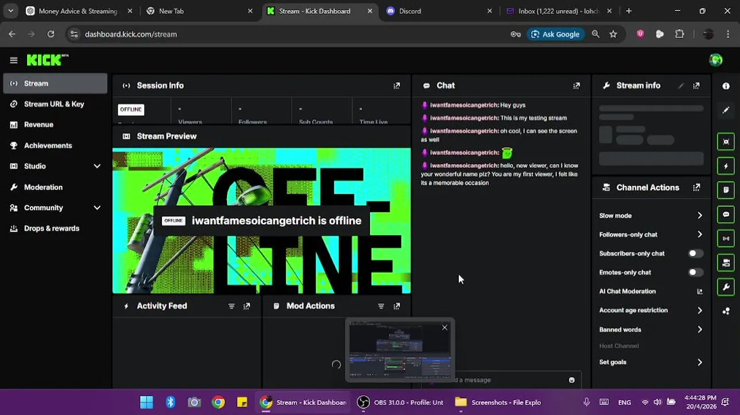740x415 pixels.
Task: Open the profile avatar menu
Action: click(x=716, y=60)
